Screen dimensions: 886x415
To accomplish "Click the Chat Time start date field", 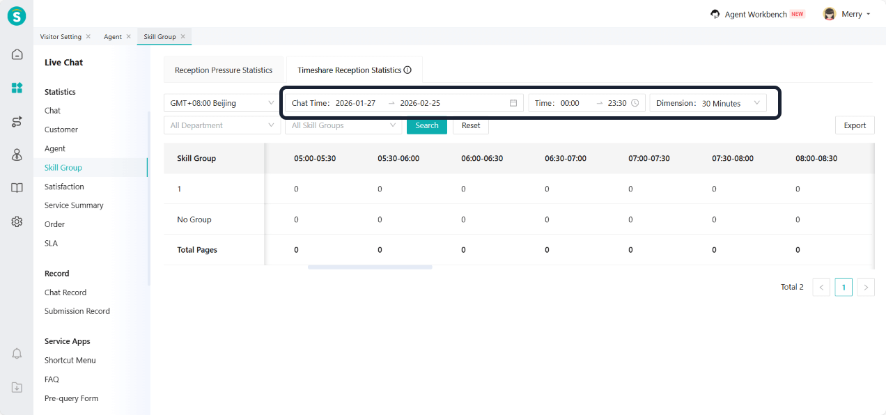I will click(x=356, y=103).
